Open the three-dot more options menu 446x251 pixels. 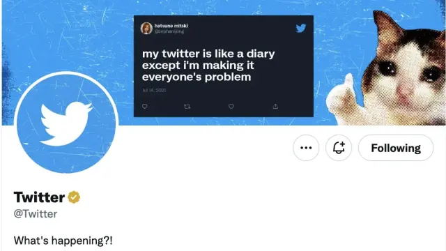pyautogui.click(x=306, y=148)
